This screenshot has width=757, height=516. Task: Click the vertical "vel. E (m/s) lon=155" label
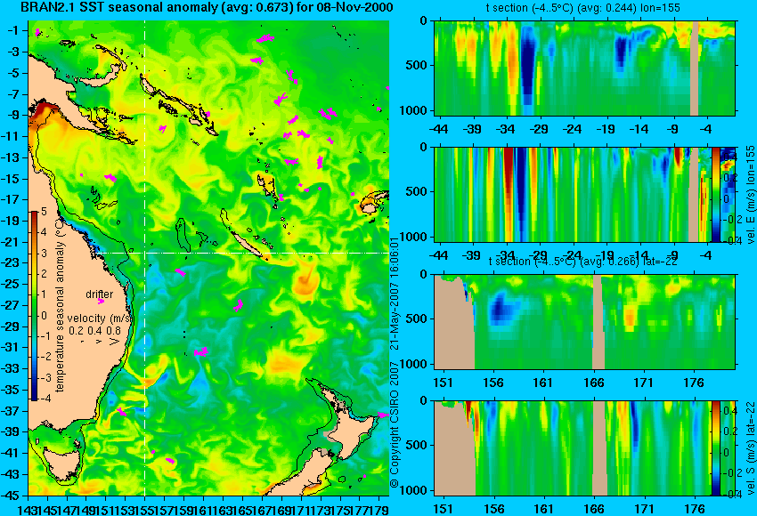(x=750, y=195)
